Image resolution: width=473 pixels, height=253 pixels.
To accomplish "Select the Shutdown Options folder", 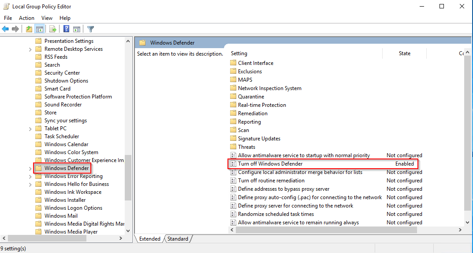I will pyautogui.click(x=67, y=81).
